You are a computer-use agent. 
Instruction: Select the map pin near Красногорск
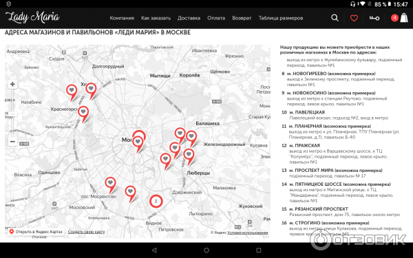tap(83, 114)
